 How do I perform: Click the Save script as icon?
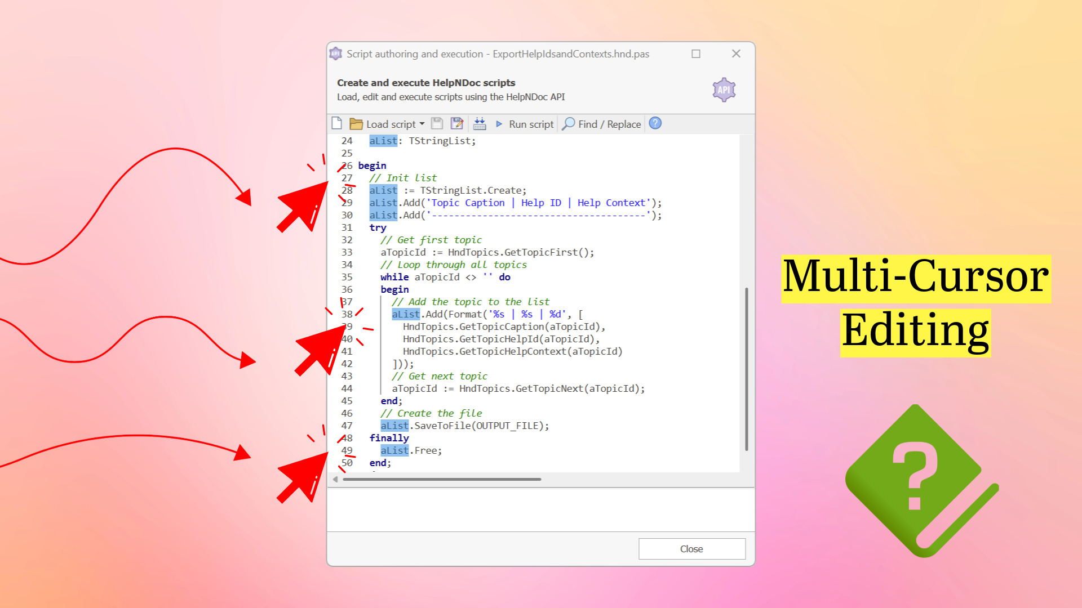457,124
